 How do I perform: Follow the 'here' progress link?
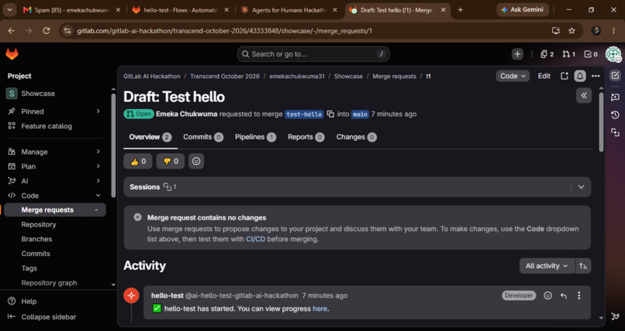pyautogui.click(x=319, y=309)
